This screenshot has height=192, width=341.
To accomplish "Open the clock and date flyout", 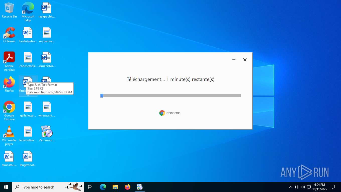I will coord(320,187).
